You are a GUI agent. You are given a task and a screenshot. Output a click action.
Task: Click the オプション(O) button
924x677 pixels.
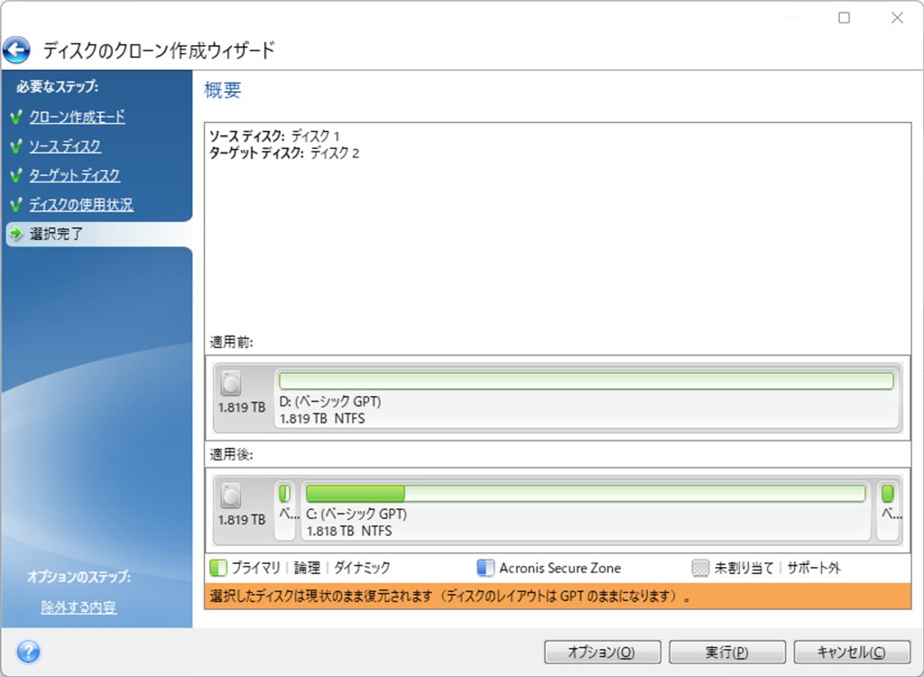[x=602, y=653]
